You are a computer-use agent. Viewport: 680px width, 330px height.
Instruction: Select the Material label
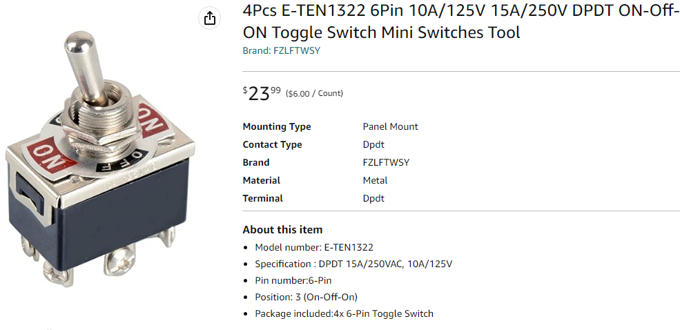(x=261, y=180)
